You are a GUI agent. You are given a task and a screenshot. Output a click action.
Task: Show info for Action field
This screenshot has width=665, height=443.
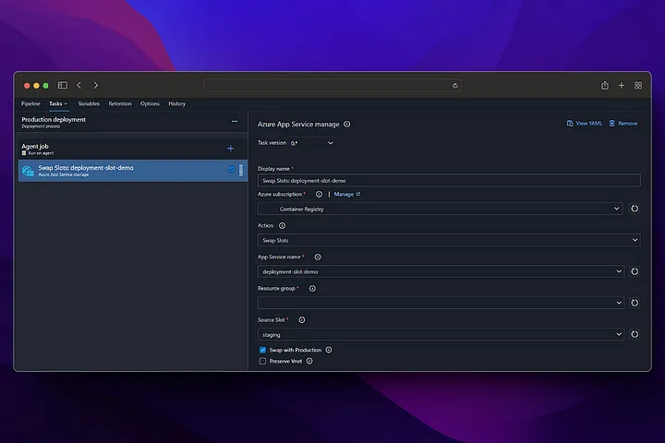[282, 225]
